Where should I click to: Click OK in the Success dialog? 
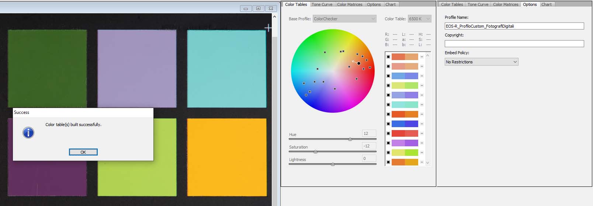83,152
